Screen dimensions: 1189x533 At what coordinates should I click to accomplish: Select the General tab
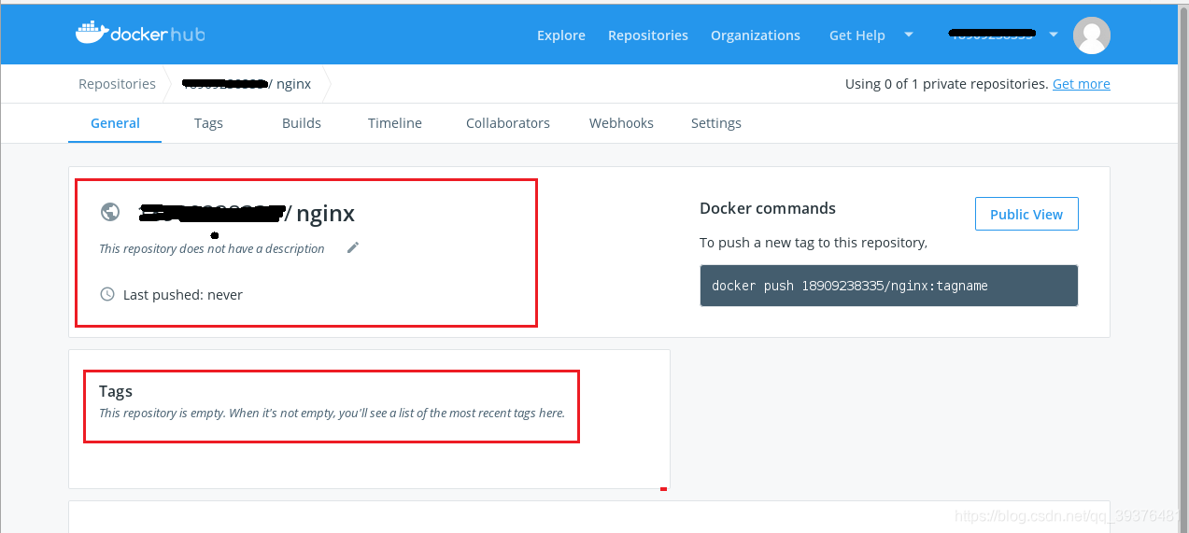click(115, 123)
